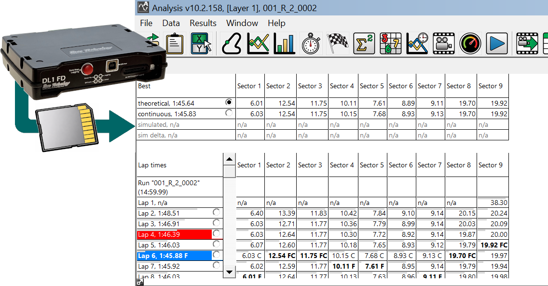Click the line graph icon
Screen dimensions: 548x286
pos(258,44)
